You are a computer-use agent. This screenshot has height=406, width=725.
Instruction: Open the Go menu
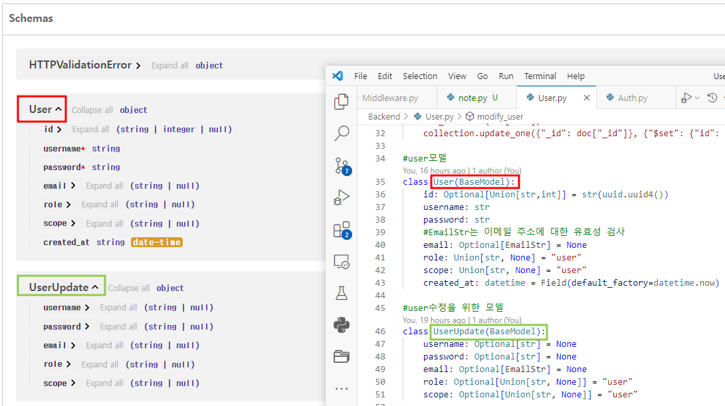[482, 76]
